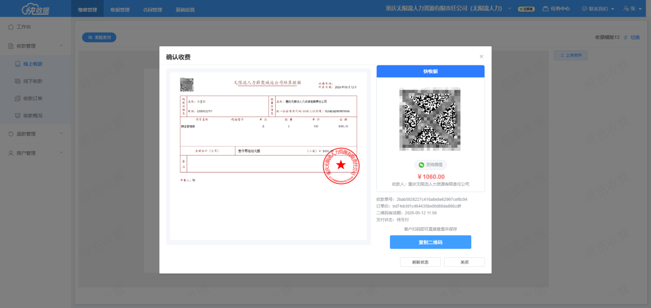Image resolution: width=651 pixels, height=308 pixels.
Task: Click the 复制二维码 button
Action: [430, 242]
